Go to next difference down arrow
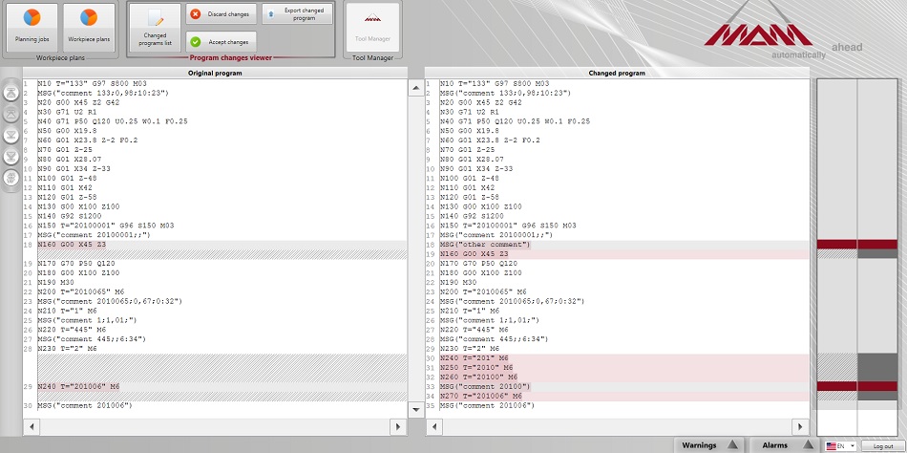907x453 pixels. coord(11,136)
